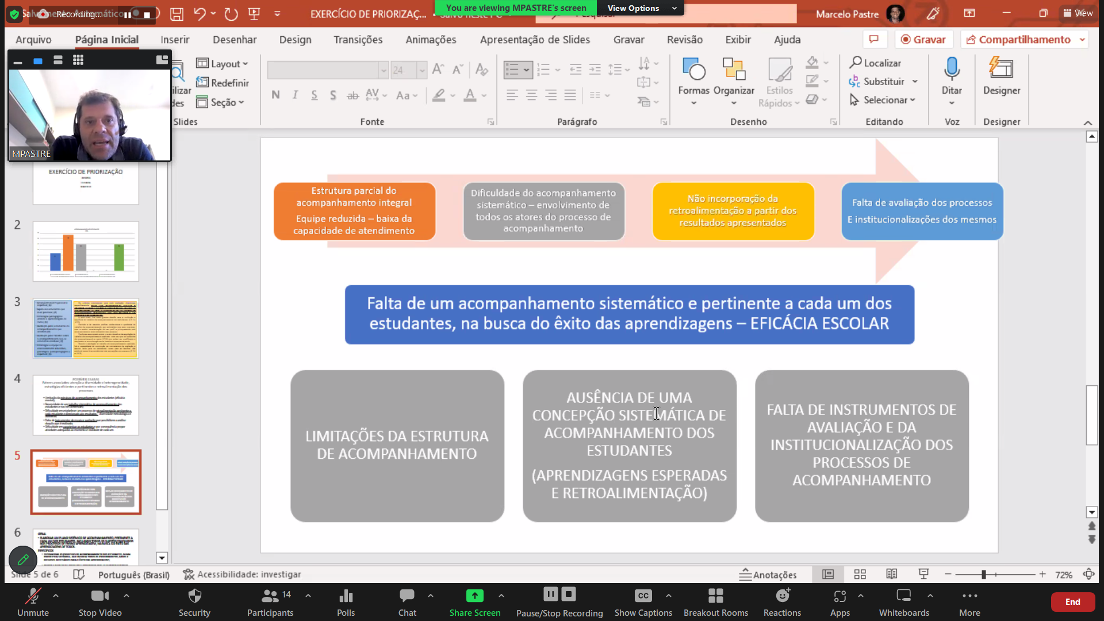Open Zoom Breakout Rooms
Screen dimensions: 1104x621
(716, 602)
